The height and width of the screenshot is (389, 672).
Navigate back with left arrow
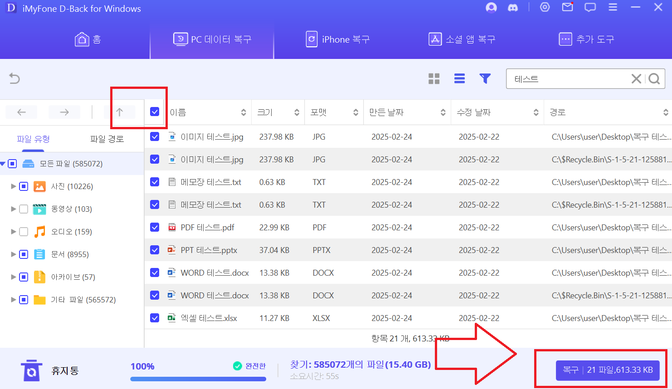pyautogui.click(x=21, y=112)
